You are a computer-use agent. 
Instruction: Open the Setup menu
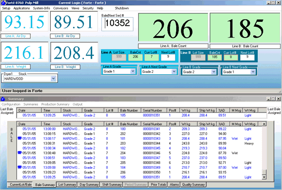(x=6, y=8)
